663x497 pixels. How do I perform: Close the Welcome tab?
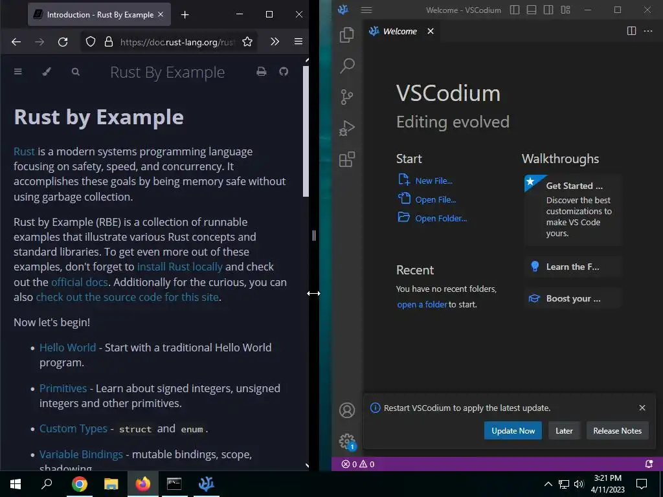431,31
